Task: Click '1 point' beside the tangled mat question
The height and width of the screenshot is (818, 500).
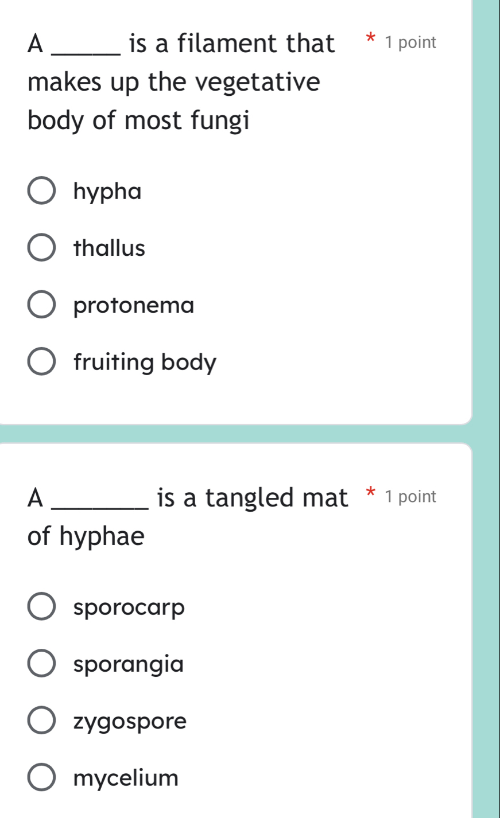Action: pyautogui.click(x=411, y=497)
